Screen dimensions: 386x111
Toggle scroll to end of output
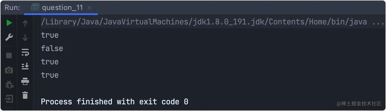(25, 66)
